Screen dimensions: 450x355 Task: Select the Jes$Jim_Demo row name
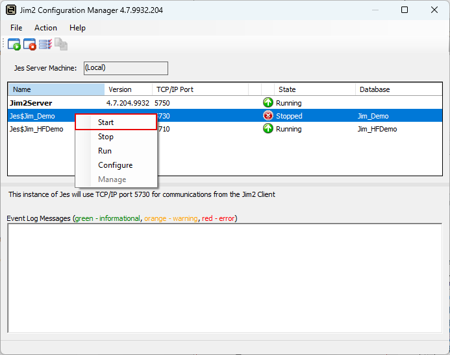point(32,116)
